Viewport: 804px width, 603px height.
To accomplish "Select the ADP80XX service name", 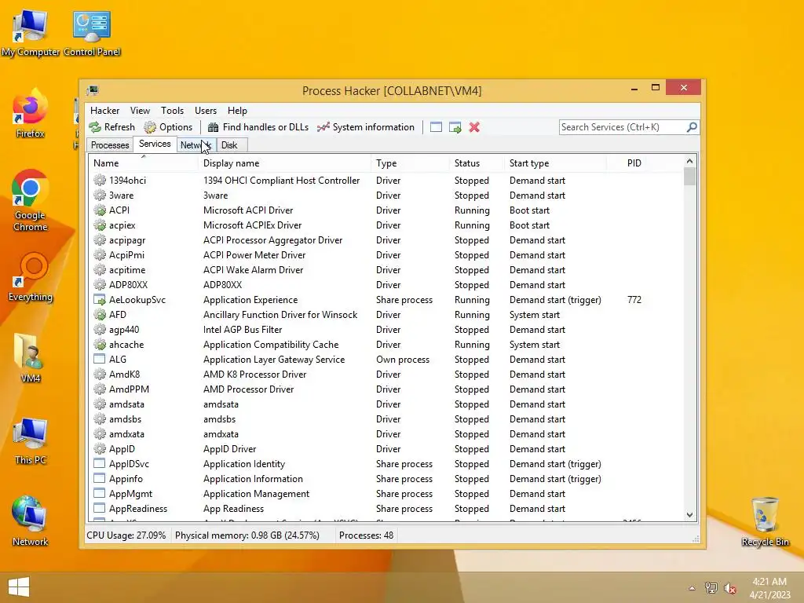I will tap(128, 284).
